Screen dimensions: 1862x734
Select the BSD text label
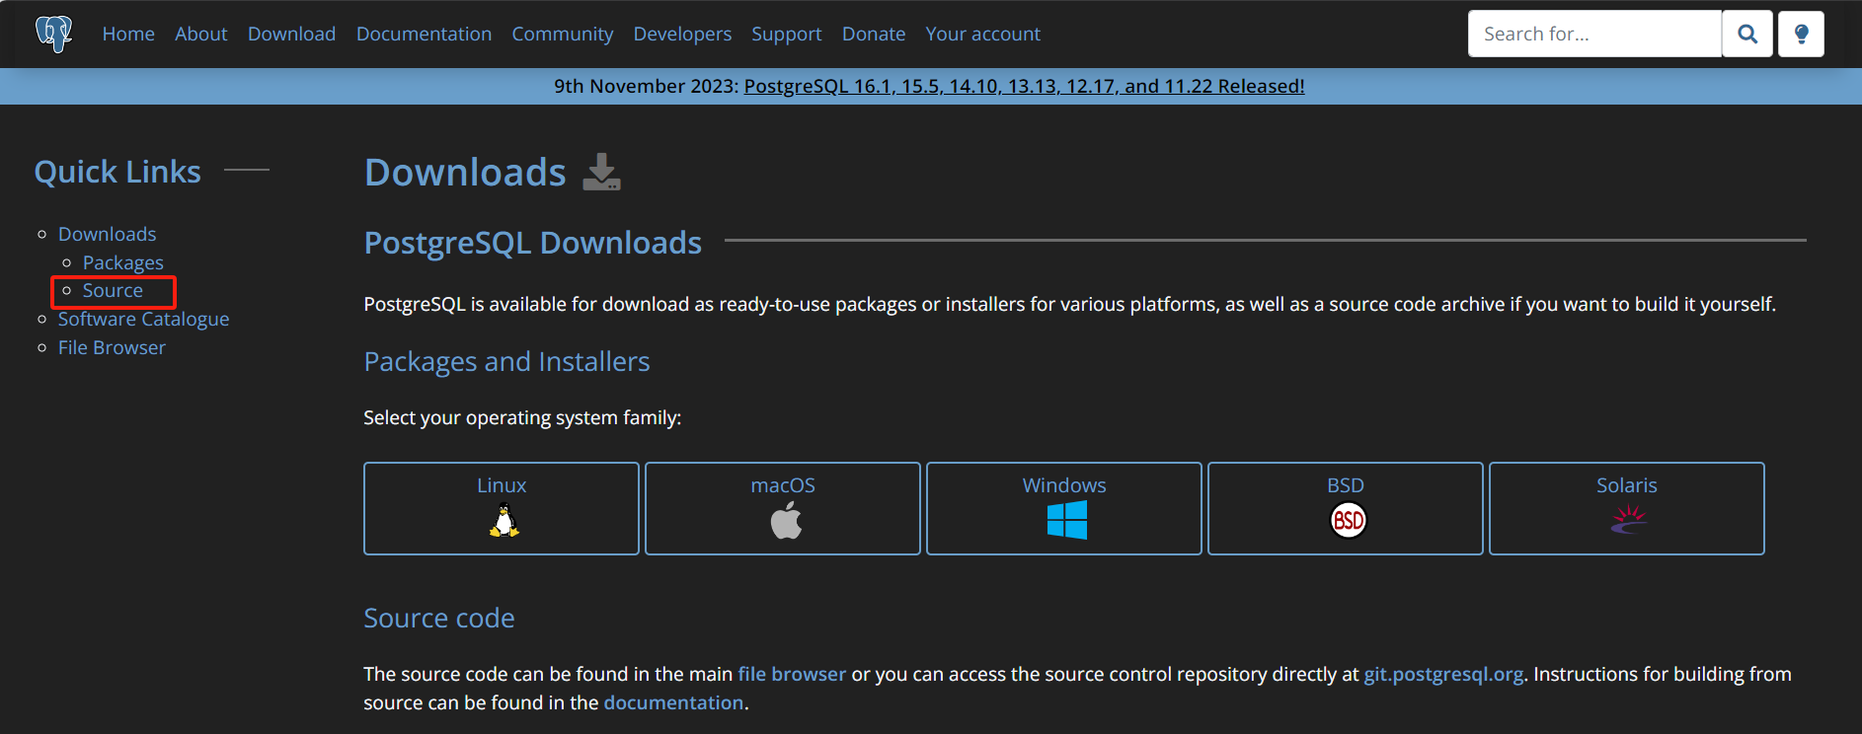click(1346, 485)
